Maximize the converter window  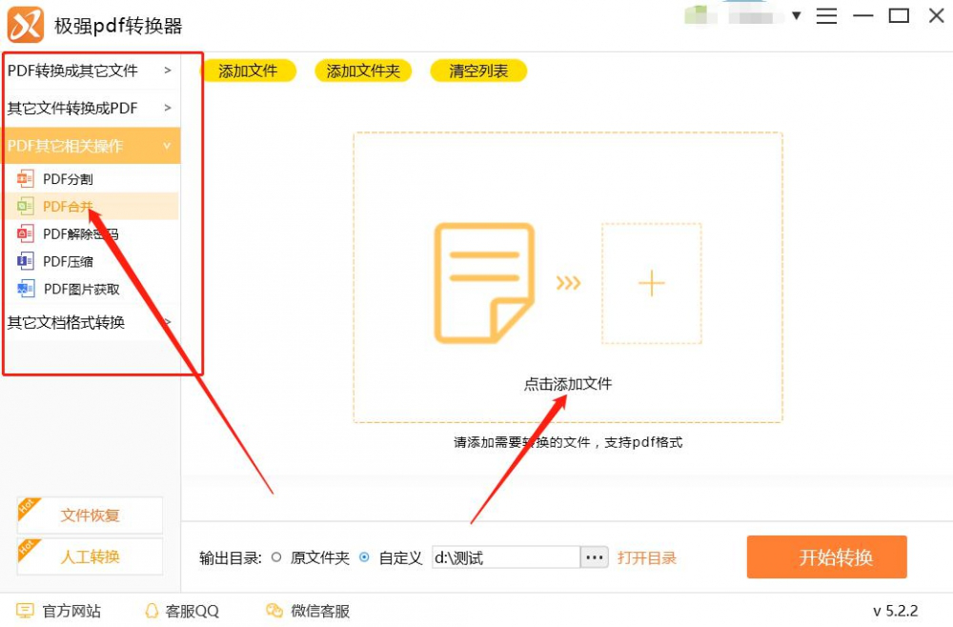coord(899,16)
